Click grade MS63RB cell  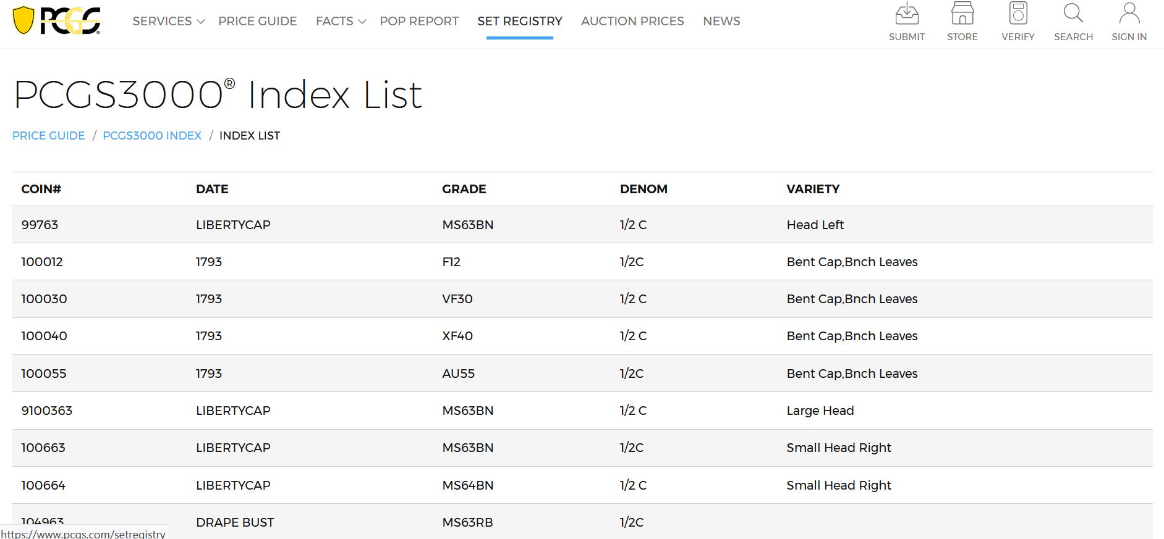click(467, 522)
